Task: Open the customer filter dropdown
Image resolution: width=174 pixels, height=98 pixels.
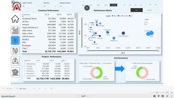Action: pos(50,6)
